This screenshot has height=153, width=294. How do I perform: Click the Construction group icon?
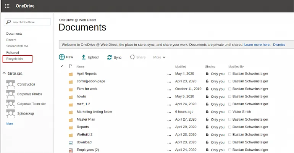pyautogui.click(x=10, y=84)
